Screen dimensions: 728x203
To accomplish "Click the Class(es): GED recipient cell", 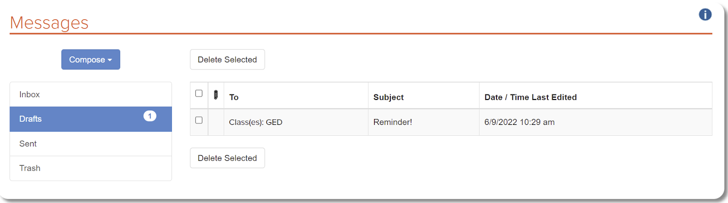I will click(x=296, y=122).
